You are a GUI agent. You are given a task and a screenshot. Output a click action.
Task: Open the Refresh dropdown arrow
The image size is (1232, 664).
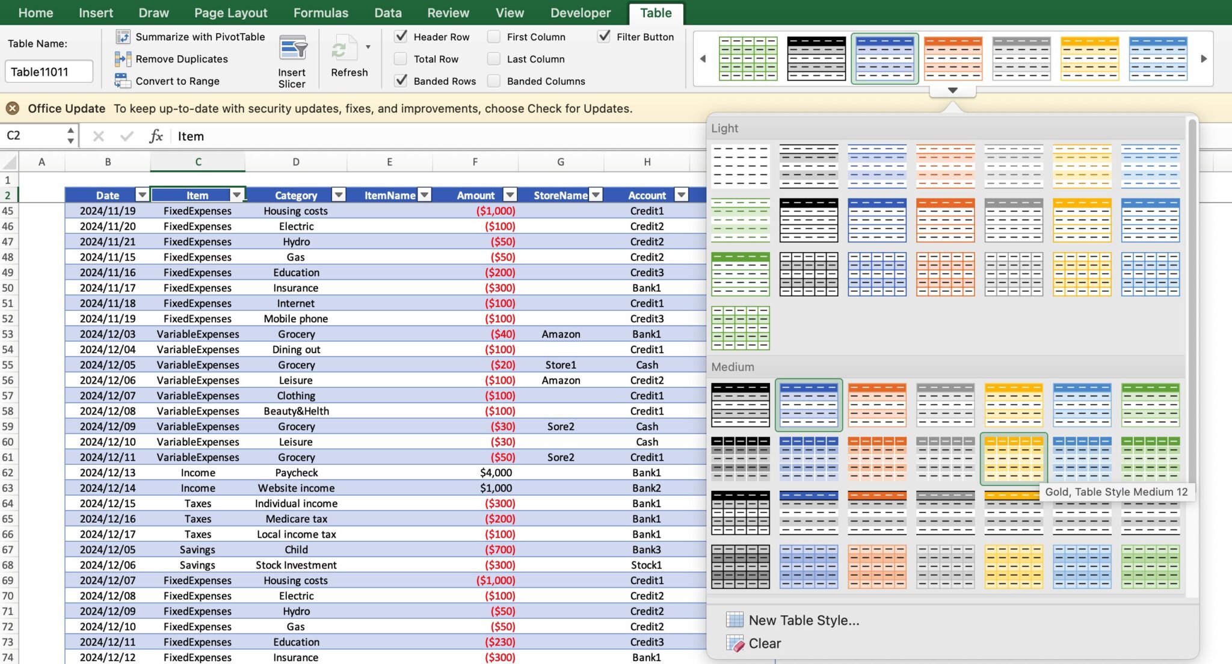pyautogui.click(x=368, y=47)
